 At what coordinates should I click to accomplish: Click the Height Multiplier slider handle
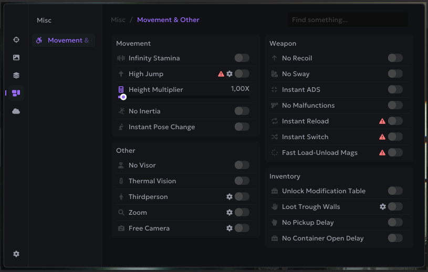[x=123, y=97]
